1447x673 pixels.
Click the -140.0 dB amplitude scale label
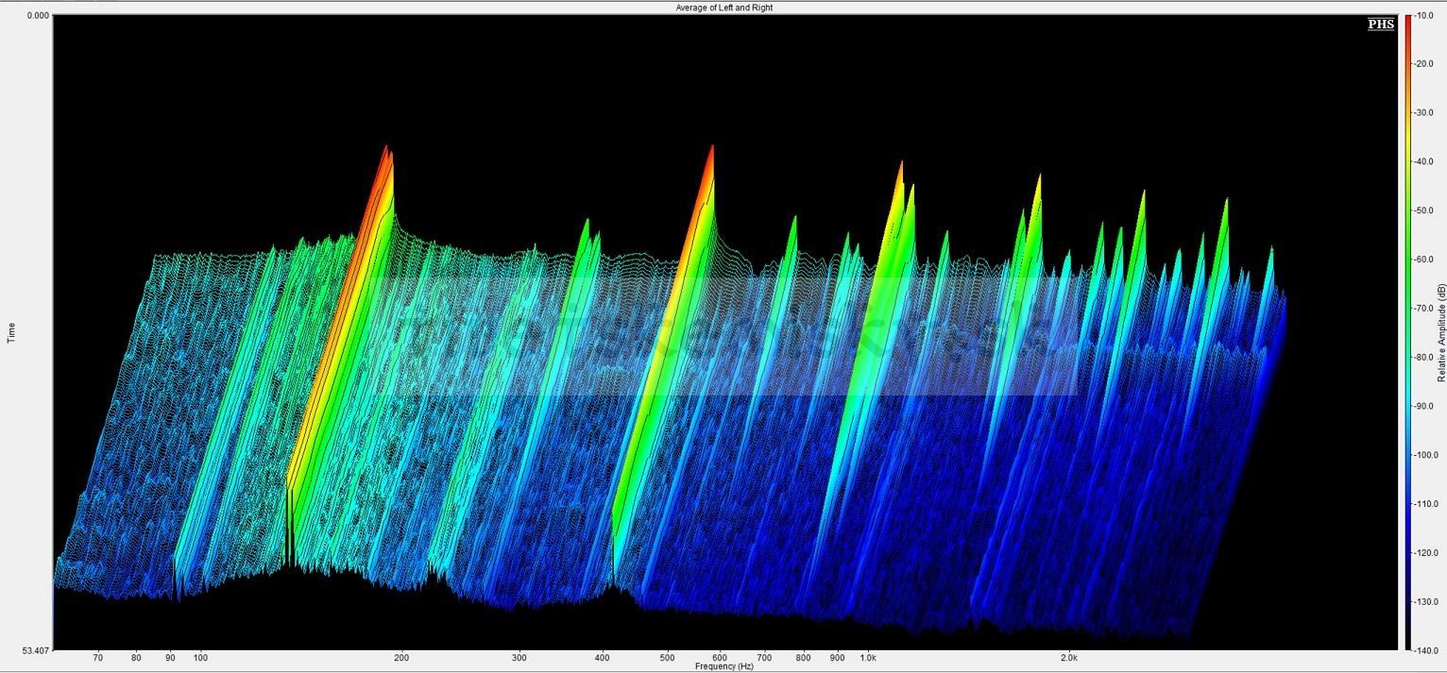1423,650
